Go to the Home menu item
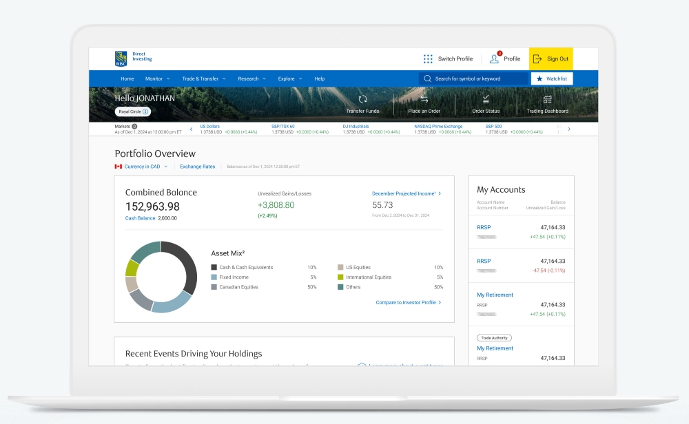689x424 pixels. [127, 78]
